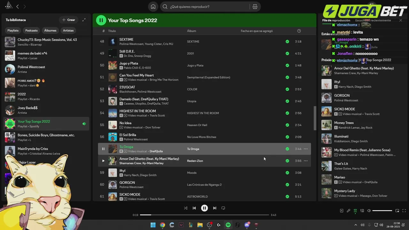Sort tracks by Álbum column

[x=192, y=31]
